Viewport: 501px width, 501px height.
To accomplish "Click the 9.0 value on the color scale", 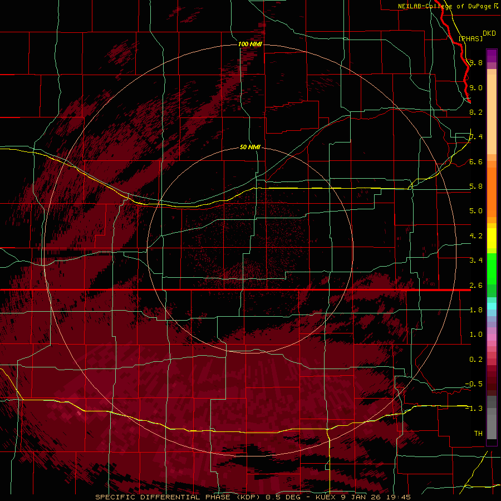I will (476, 87).
